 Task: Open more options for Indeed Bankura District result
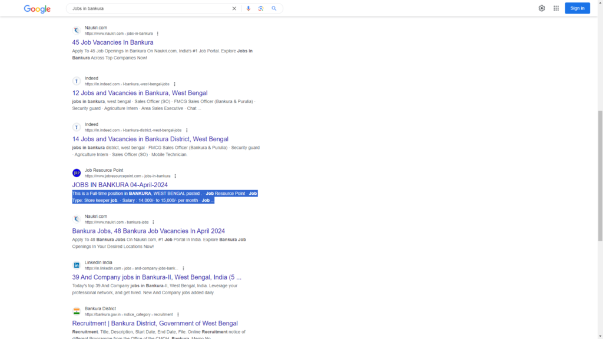[x=187, y=130]
